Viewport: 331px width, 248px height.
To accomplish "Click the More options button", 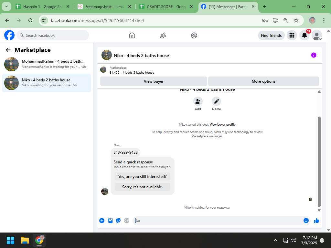I will pyautogui.click(x=263, y=81).
